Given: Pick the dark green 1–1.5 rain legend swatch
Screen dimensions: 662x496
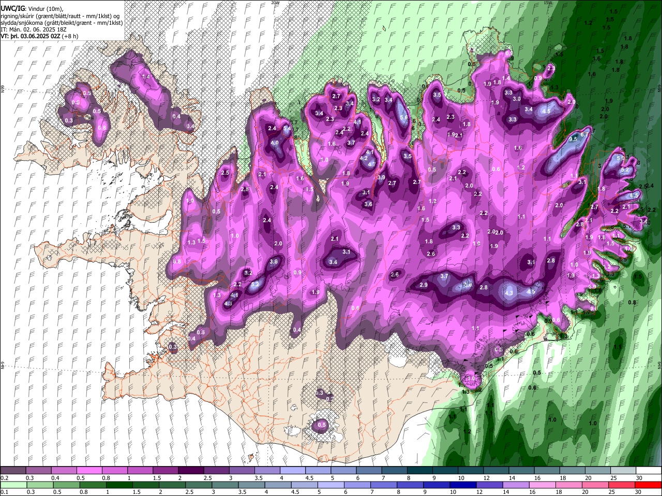Looking at the screenshot, I should 118,485.
